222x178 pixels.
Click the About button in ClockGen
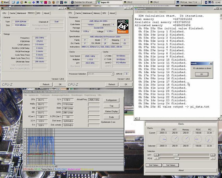point(181,170)
